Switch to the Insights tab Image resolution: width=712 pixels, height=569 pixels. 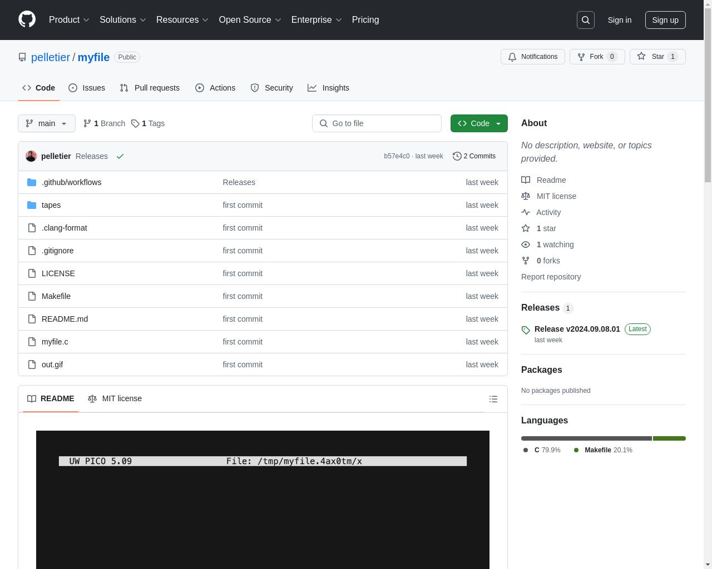click(328, 88)
